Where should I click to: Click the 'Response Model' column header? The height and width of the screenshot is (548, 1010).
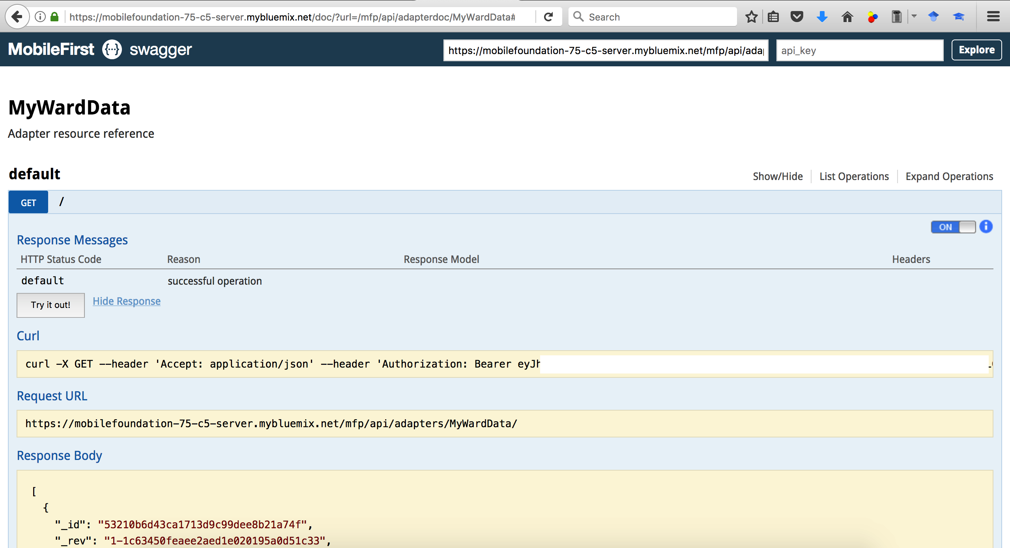pyautogui.click(x=441, y=259)
